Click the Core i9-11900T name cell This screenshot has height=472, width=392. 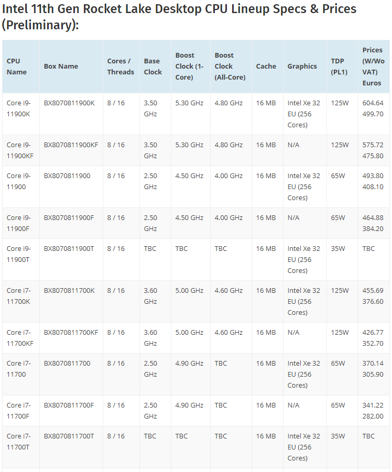click(x=19, y=254)
